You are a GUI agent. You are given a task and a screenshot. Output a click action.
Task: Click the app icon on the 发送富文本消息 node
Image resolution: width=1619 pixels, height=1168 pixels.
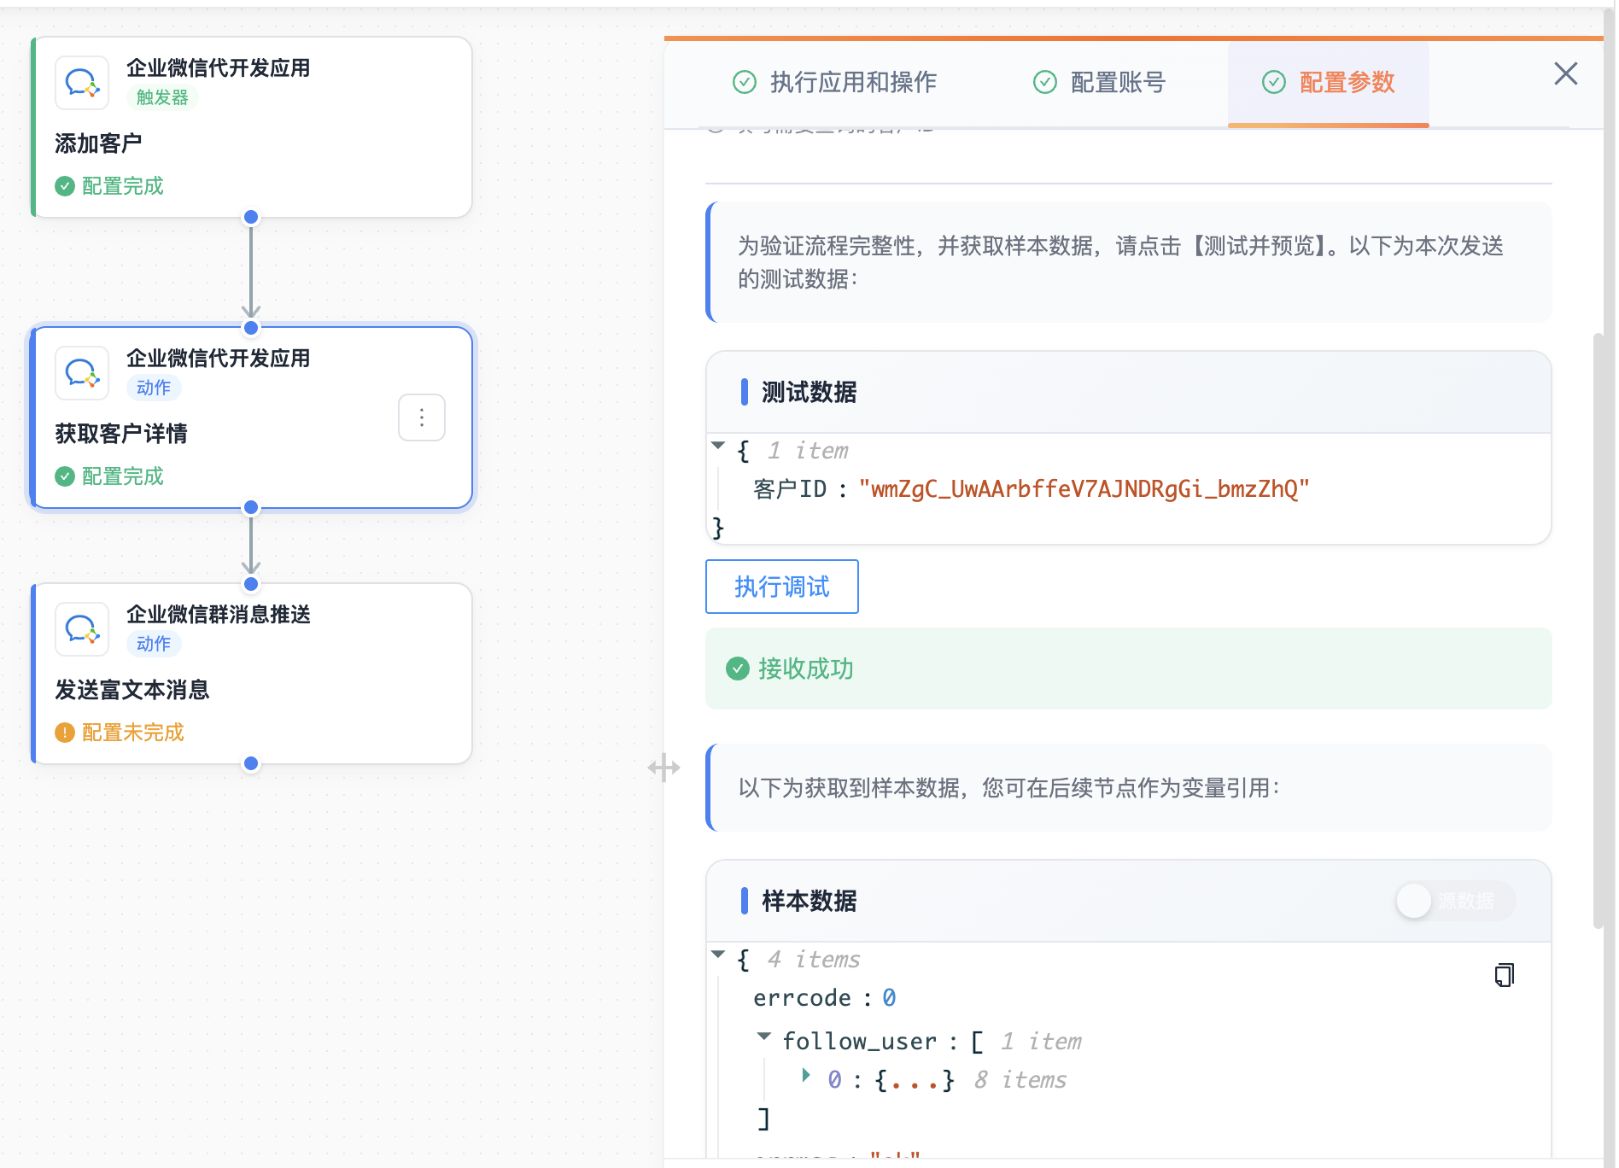point(82,629)
